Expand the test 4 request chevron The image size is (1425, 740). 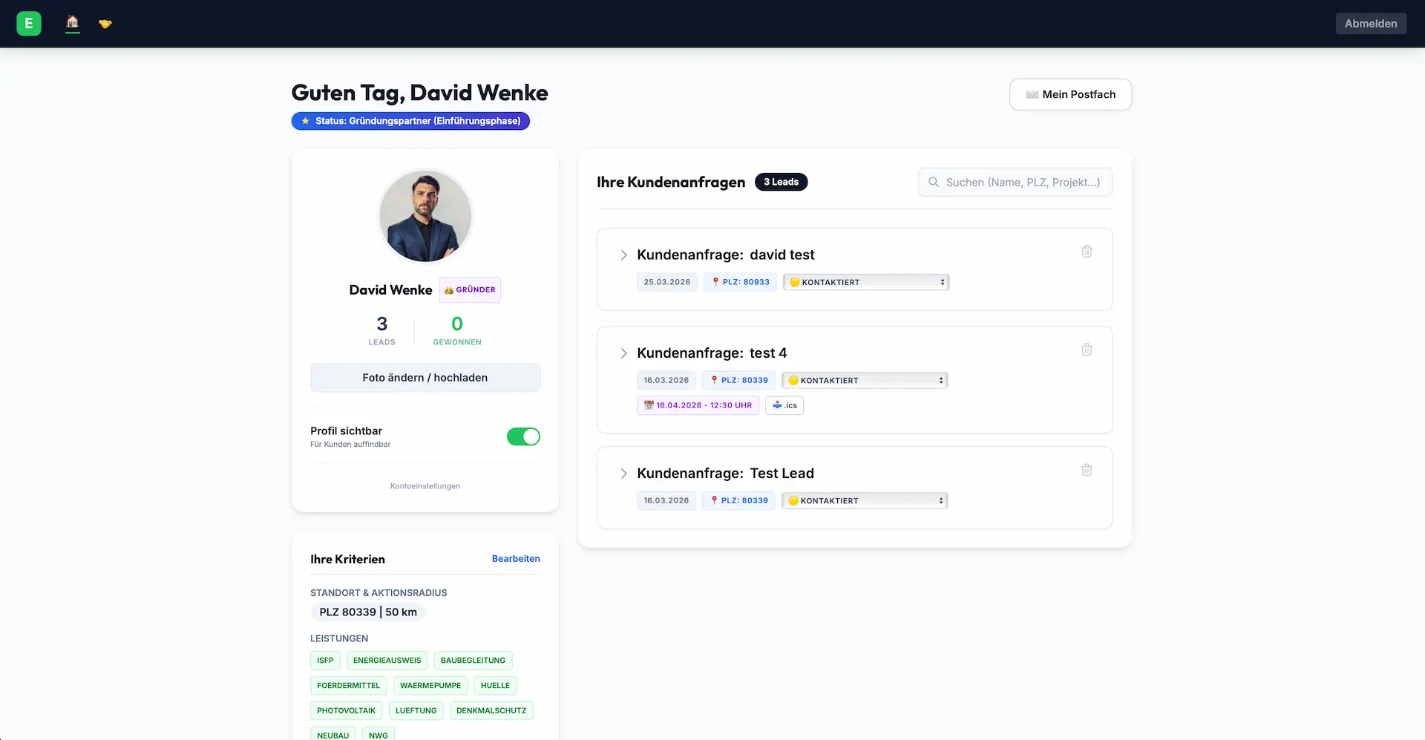[x=623, y=353]
